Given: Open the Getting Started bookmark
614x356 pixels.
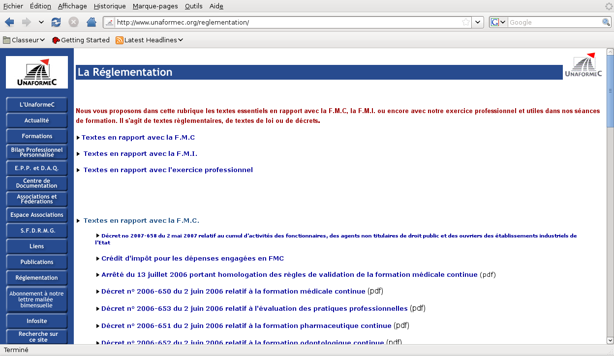Looking at the screenshot, I should 81,40.
